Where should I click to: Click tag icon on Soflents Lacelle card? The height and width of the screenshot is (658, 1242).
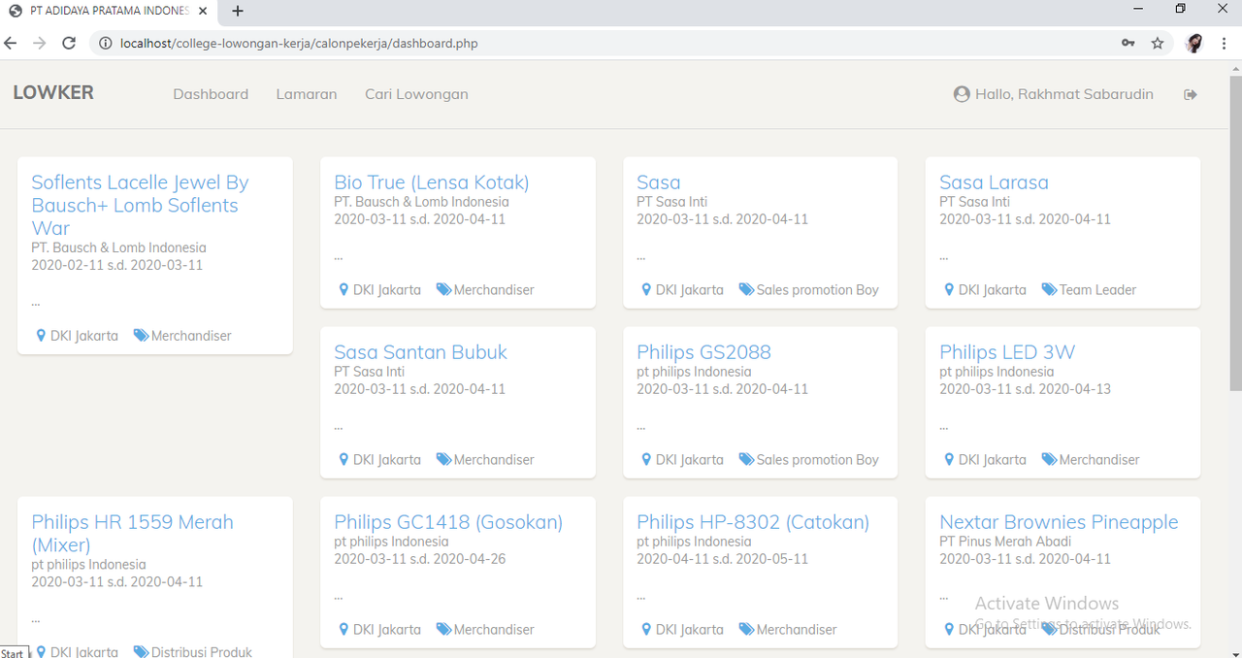pyautogui.click(x=141, y=335)
